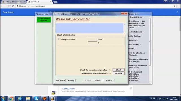Open a new Chrome tab
This screenshot has width=181, height=101.
point(55,2)
